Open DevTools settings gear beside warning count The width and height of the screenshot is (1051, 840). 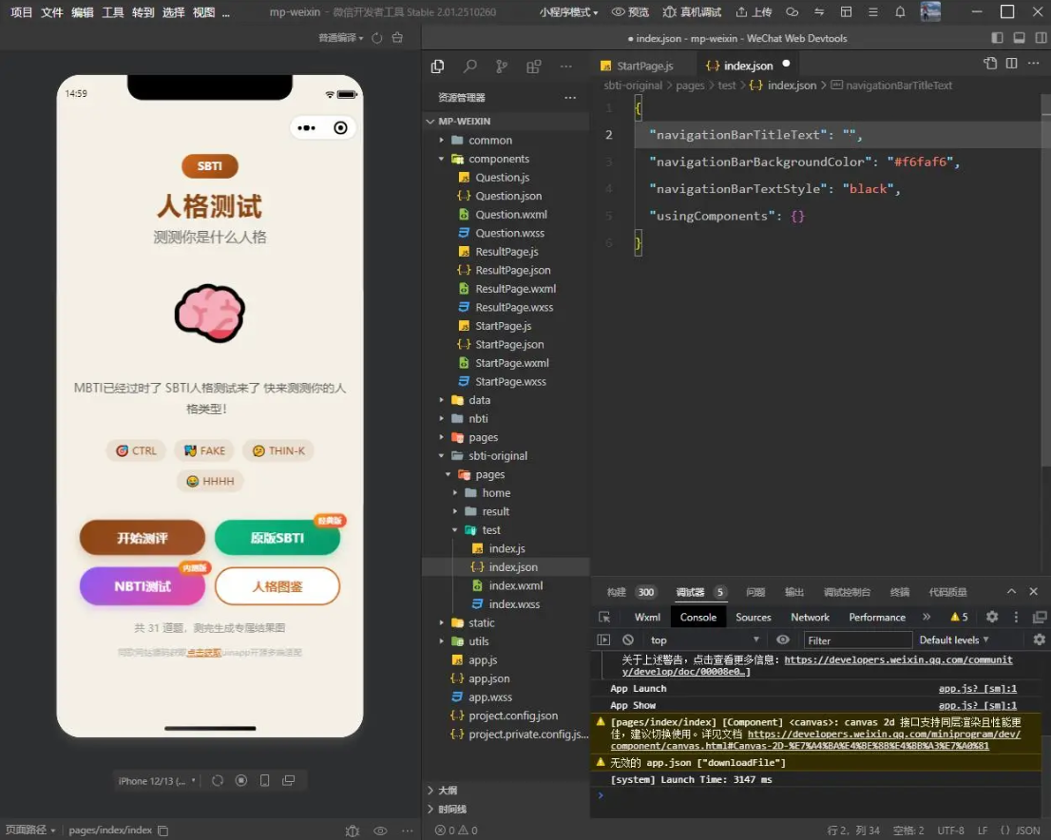pos(992,617)
